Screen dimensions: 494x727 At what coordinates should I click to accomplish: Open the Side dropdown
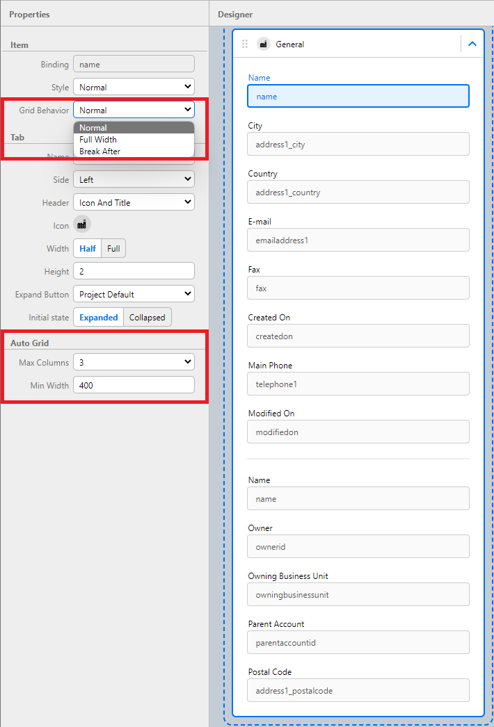point(134,179)
